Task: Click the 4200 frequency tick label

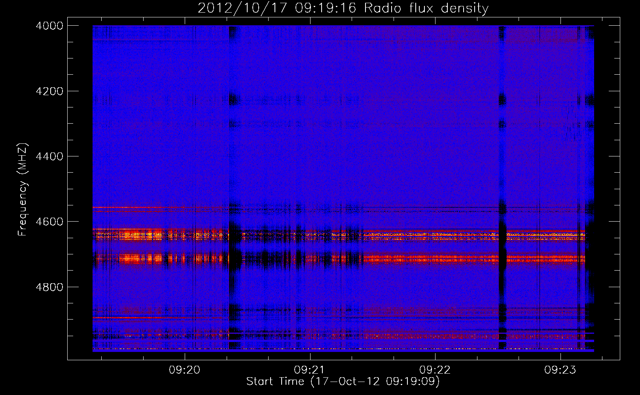Action: pos(49,91)
